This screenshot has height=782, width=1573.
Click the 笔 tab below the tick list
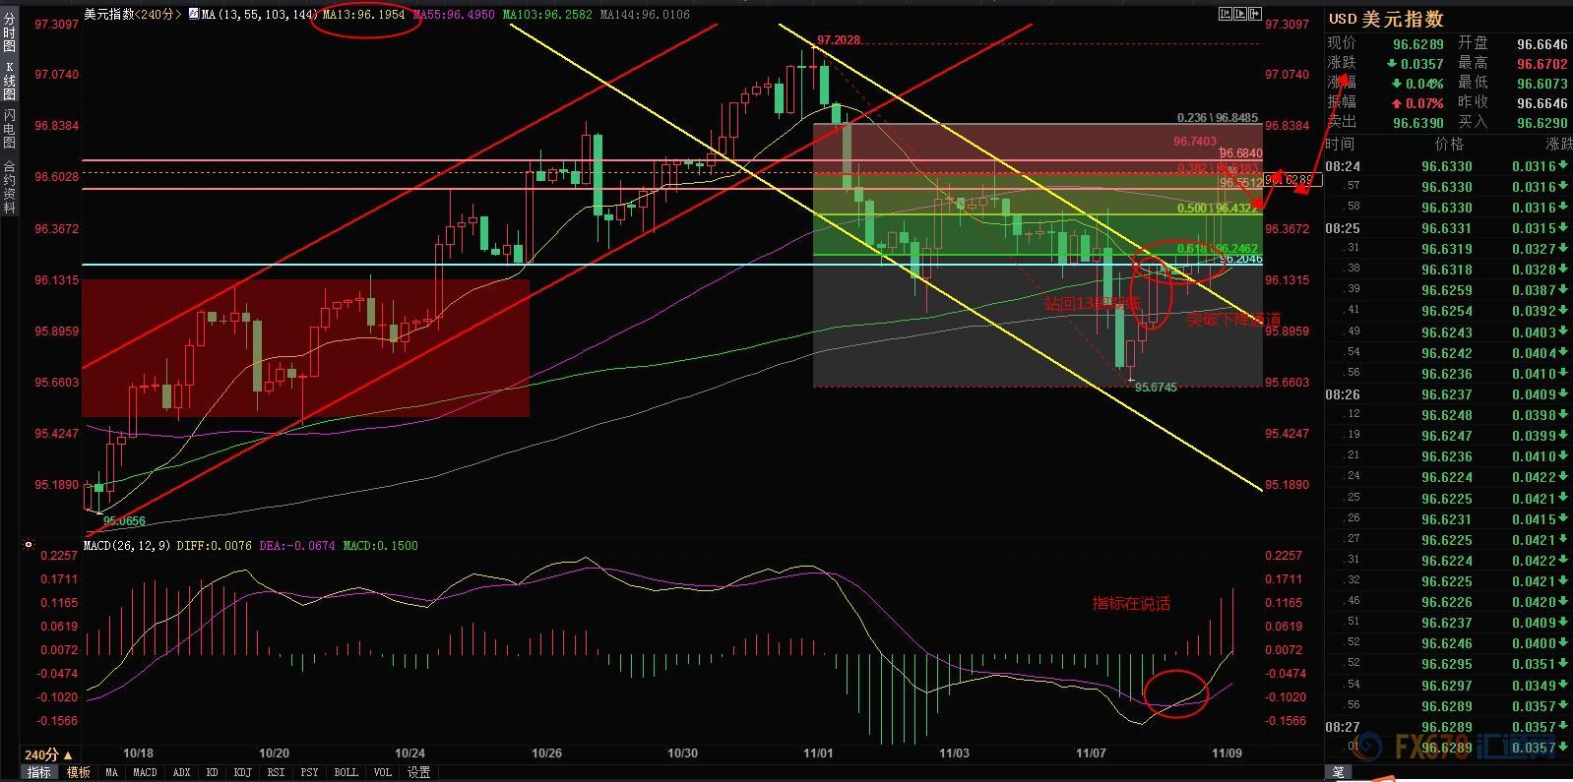coord(1338,772)
